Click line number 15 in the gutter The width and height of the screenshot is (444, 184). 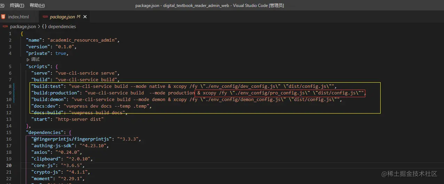(9, 132)
